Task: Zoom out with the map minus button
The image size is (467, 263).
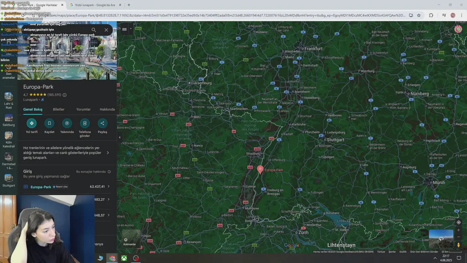Action: (x=459, y=237)
